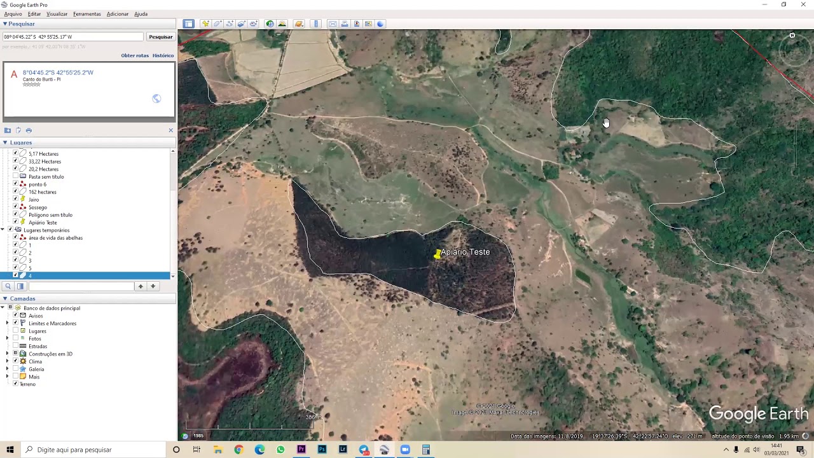Disable the Terreno layer
The height and width of the screenshot is (458, 814).
(x=16, y=384)
